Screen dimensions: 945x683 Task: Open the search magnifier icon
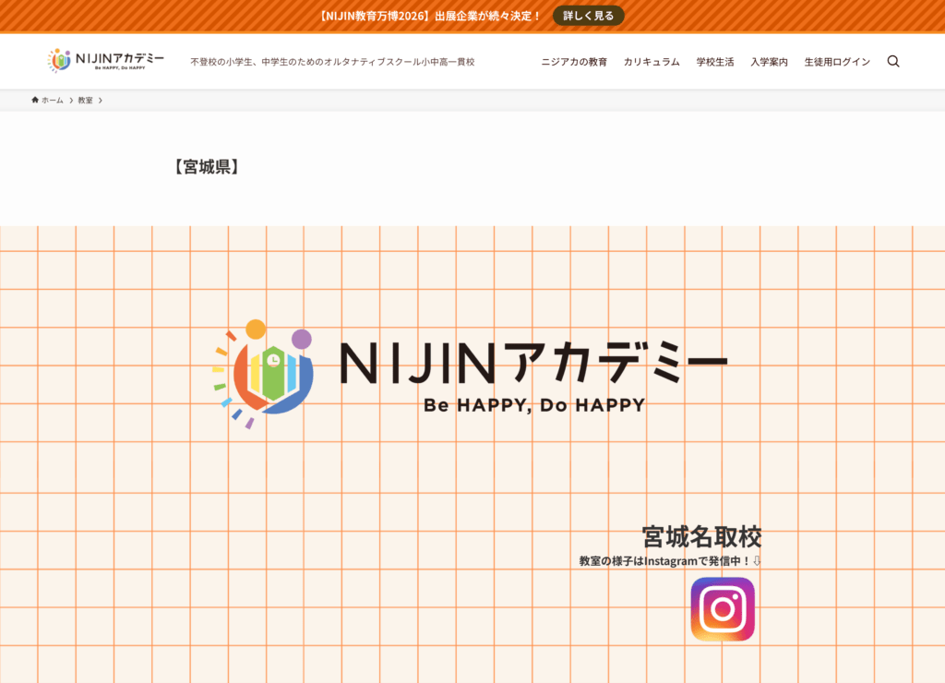pos(893,62)
